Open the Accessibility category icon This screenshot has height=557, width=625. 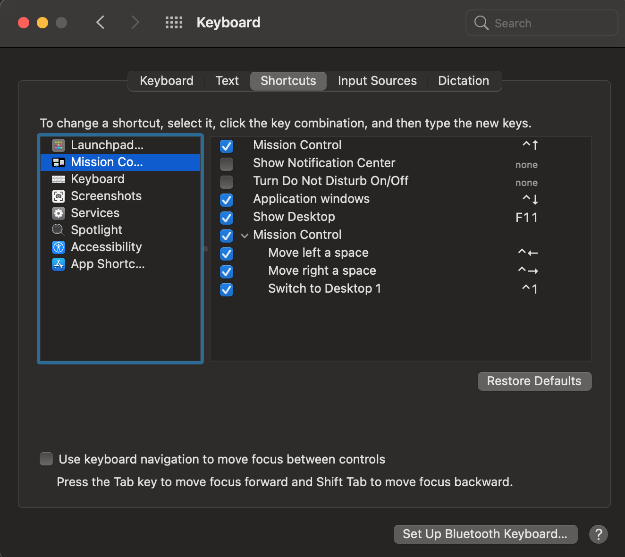pyautogui.click(x=59, y=247)
